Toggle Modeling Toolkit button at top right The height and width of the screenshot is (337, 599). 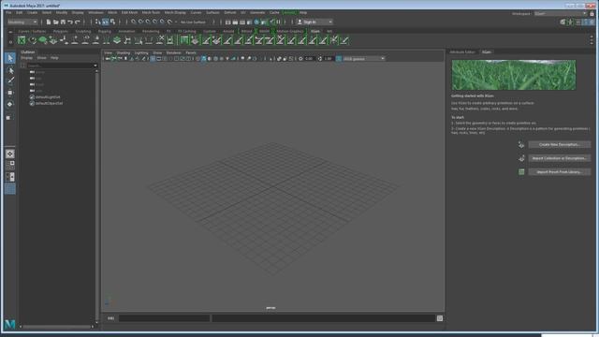pyautogui.click(x=563, y=22)
